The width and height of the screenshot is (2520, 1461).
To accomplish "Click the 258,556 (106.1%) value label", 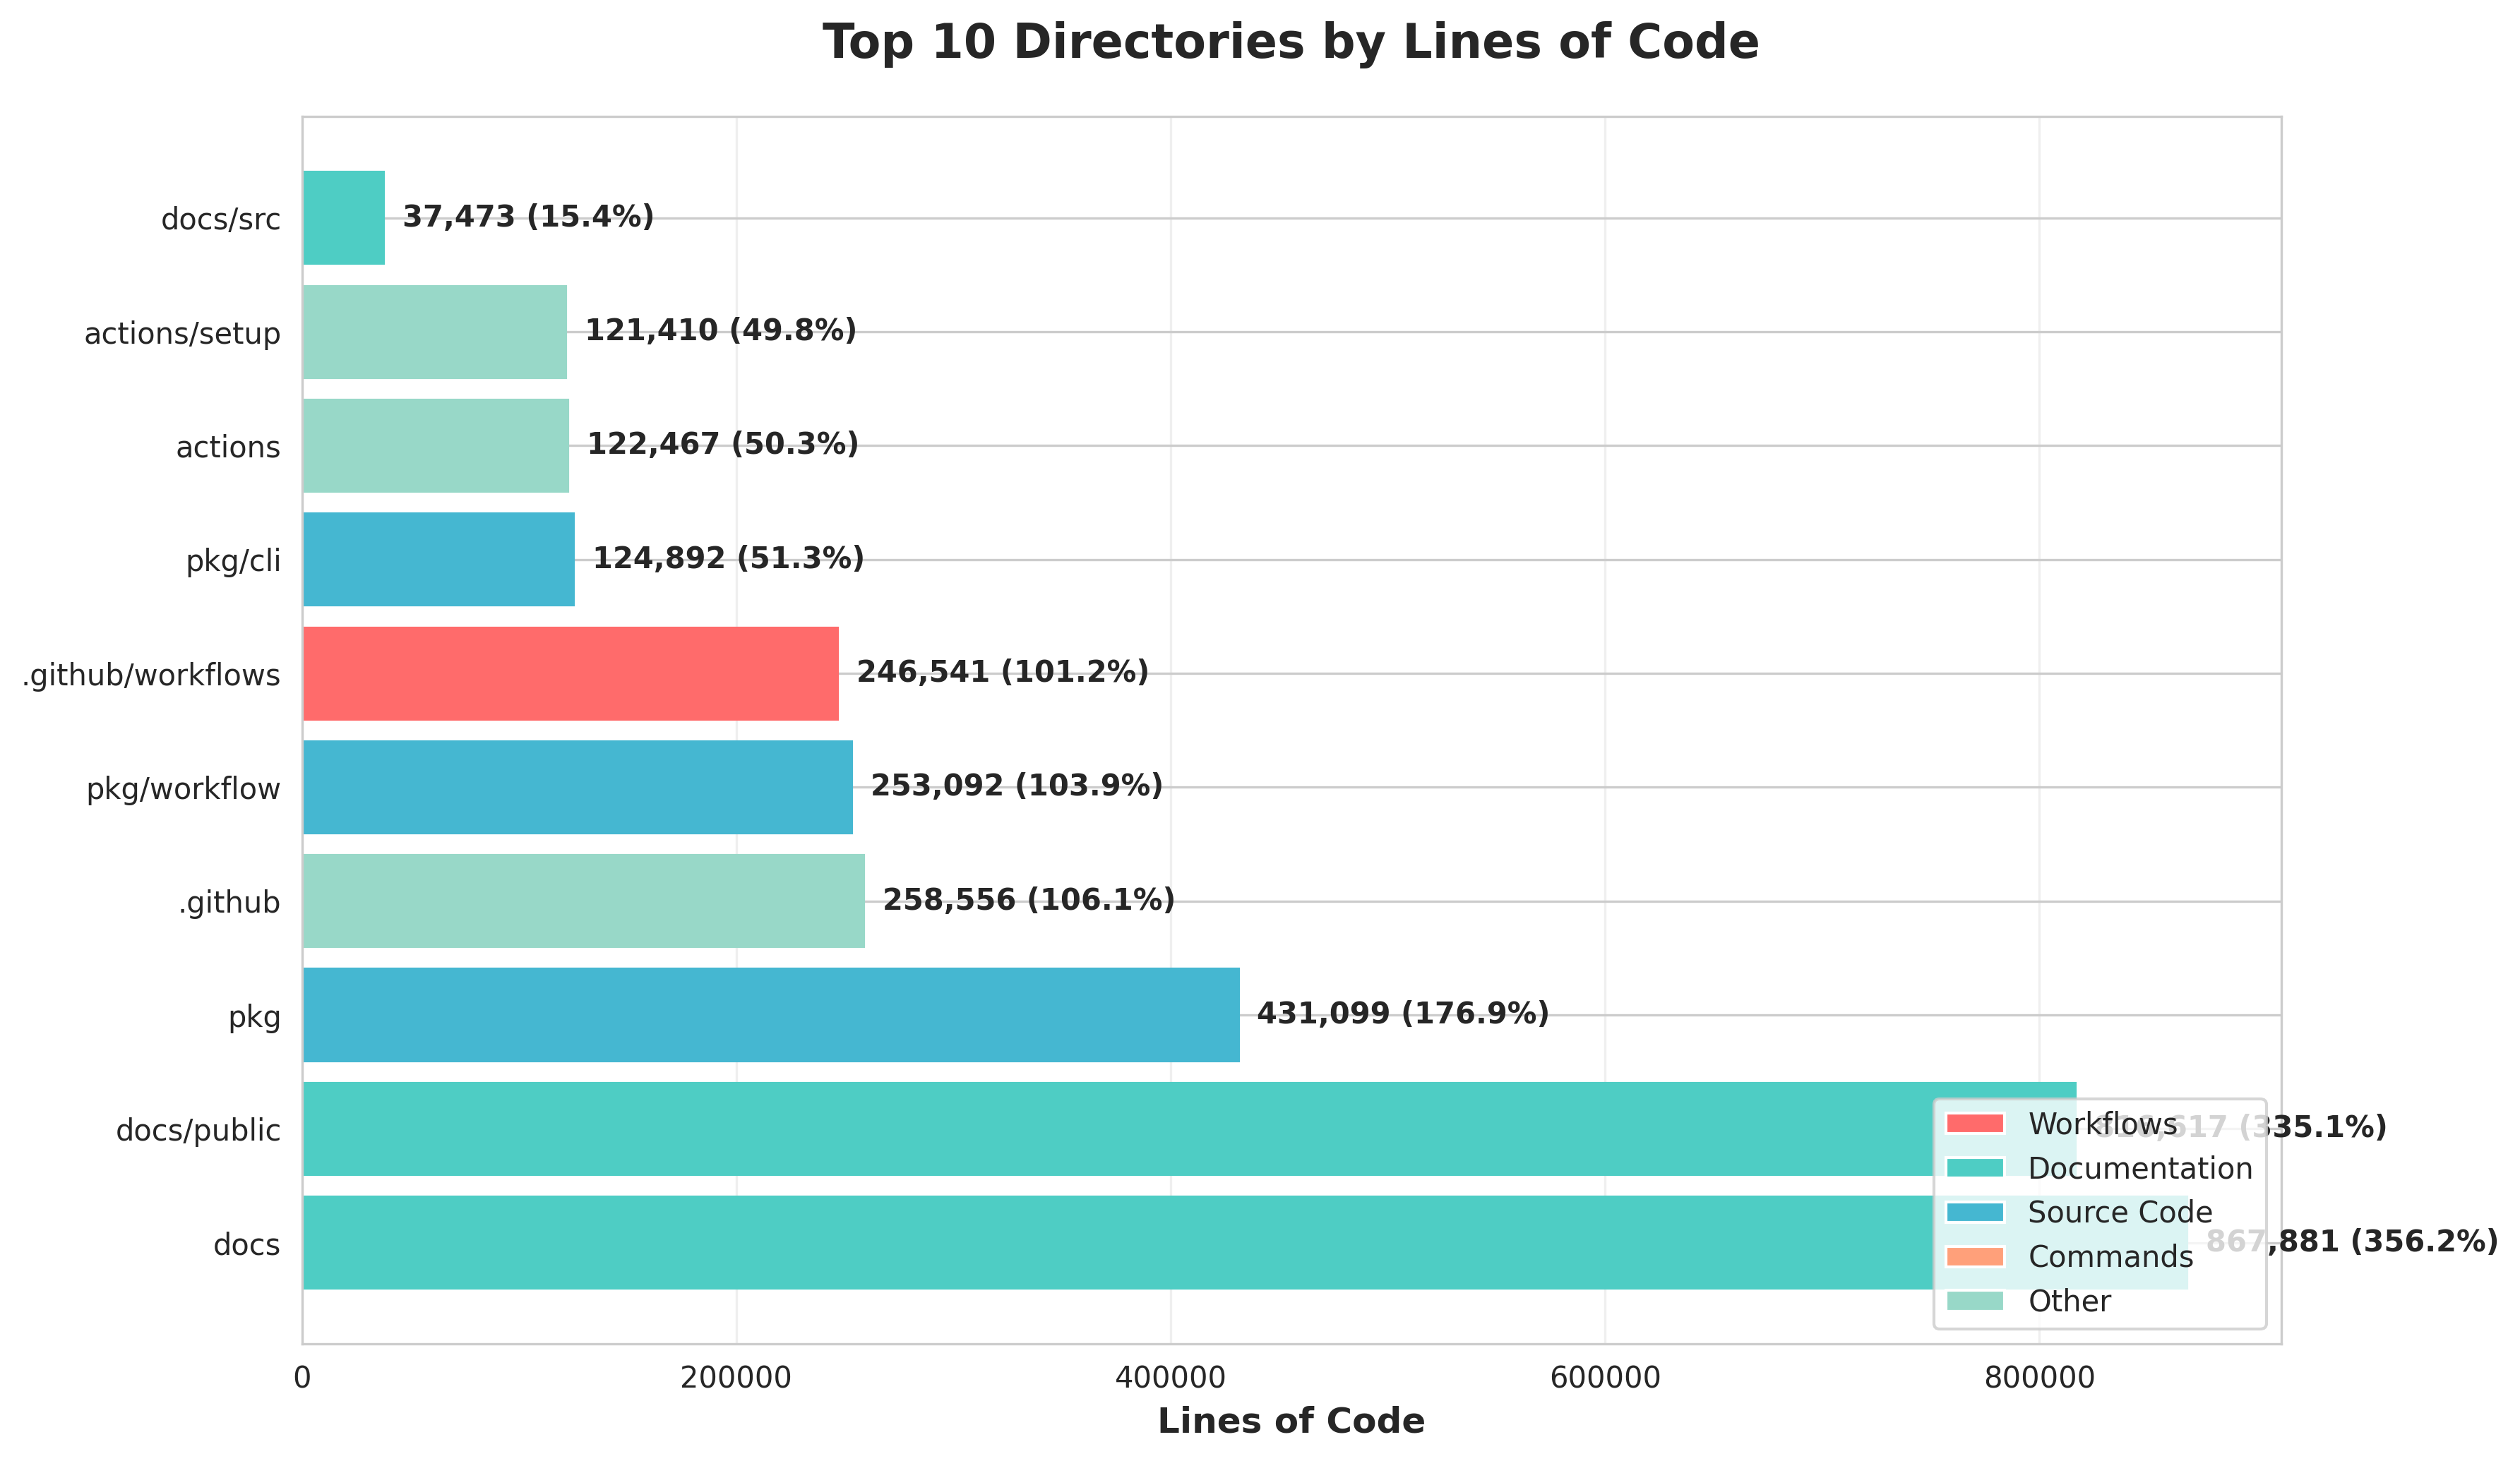I will (x=1028, y=901).
